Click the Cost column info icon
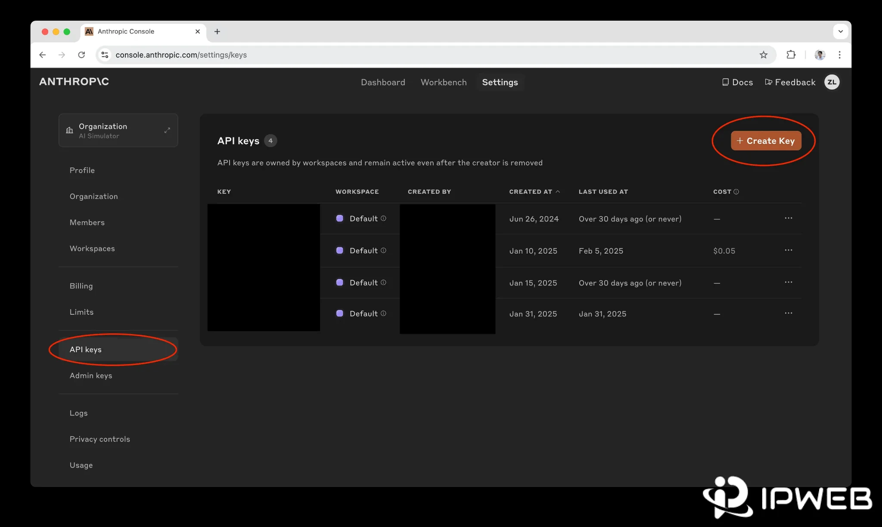 coord(736,192)
